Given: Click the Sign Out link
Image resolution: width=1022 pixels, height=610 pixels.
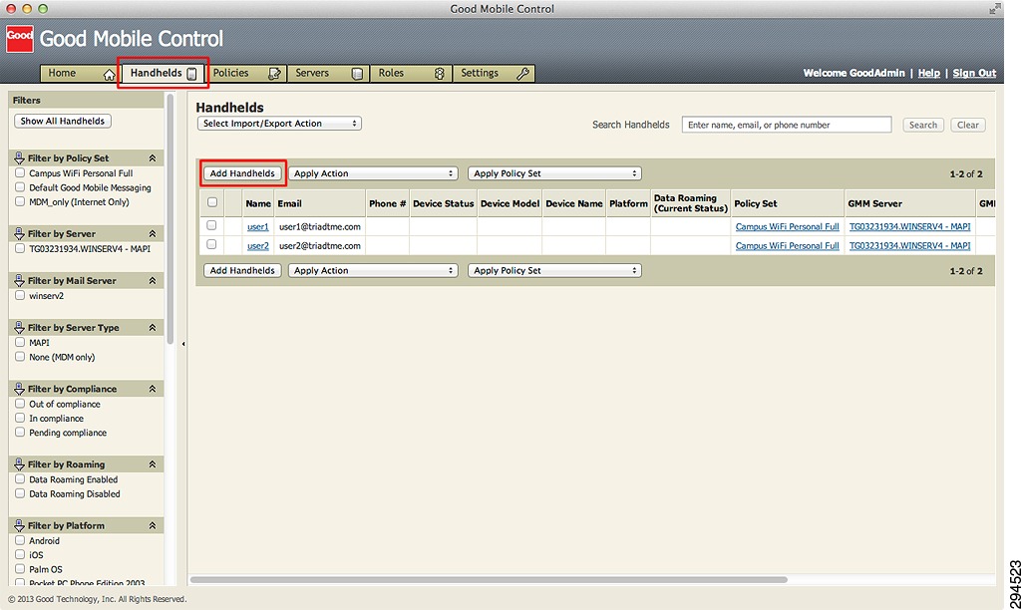Looking at the screenshot, I should click(974, 73).
